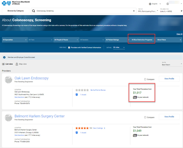Click the Oak Lawn Endoscopy facility icon
Viewport: 183px width, 148px height.
pyautogui.click(x=9, y=80)
